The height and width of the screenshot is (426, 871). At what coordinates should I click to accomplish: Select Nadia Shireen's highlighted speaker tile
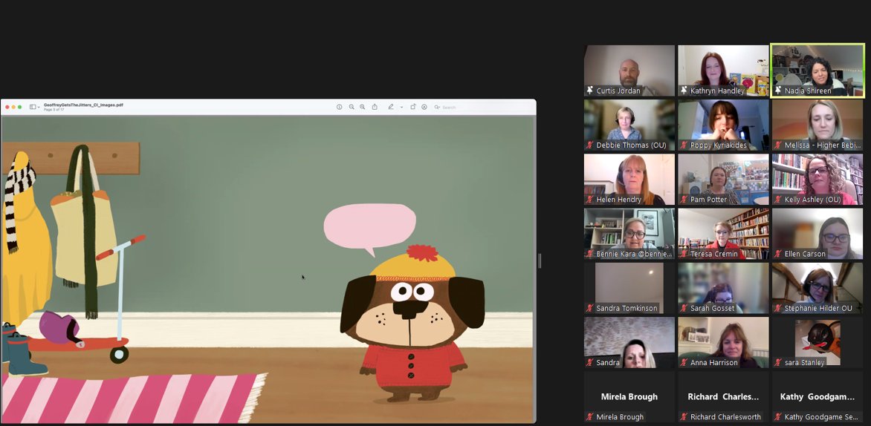tap(817, 71)
